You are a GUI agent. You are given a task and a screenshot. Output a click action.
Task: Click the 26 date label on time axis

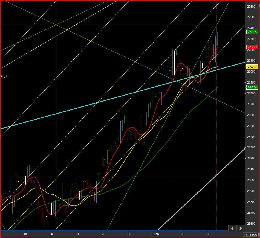[103, 234]
